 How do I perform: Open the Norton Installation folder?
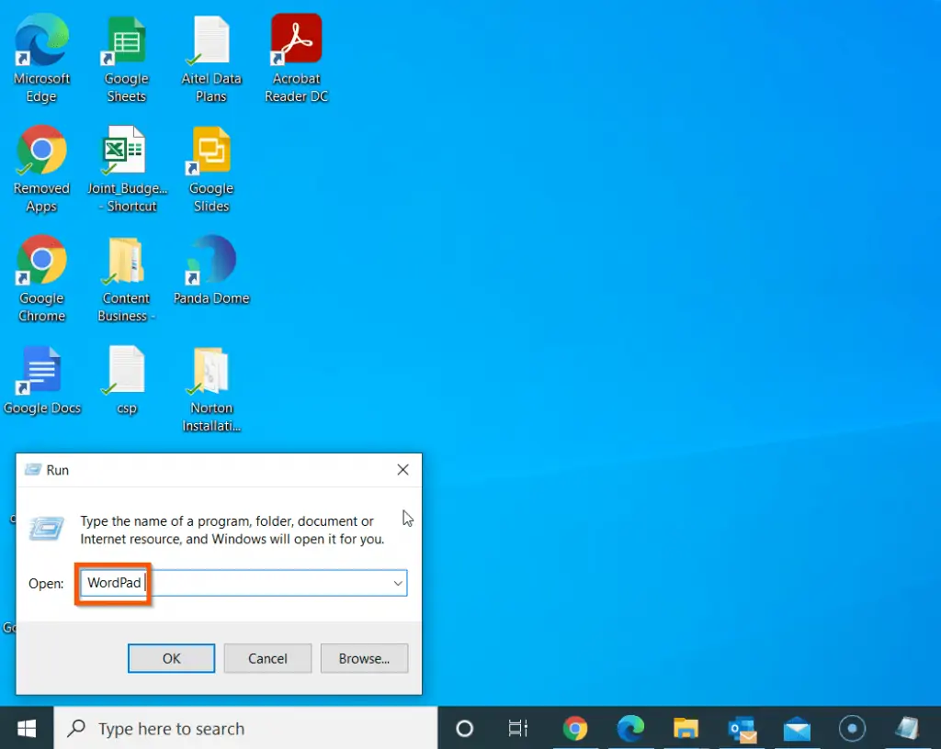tap(210, 370)
